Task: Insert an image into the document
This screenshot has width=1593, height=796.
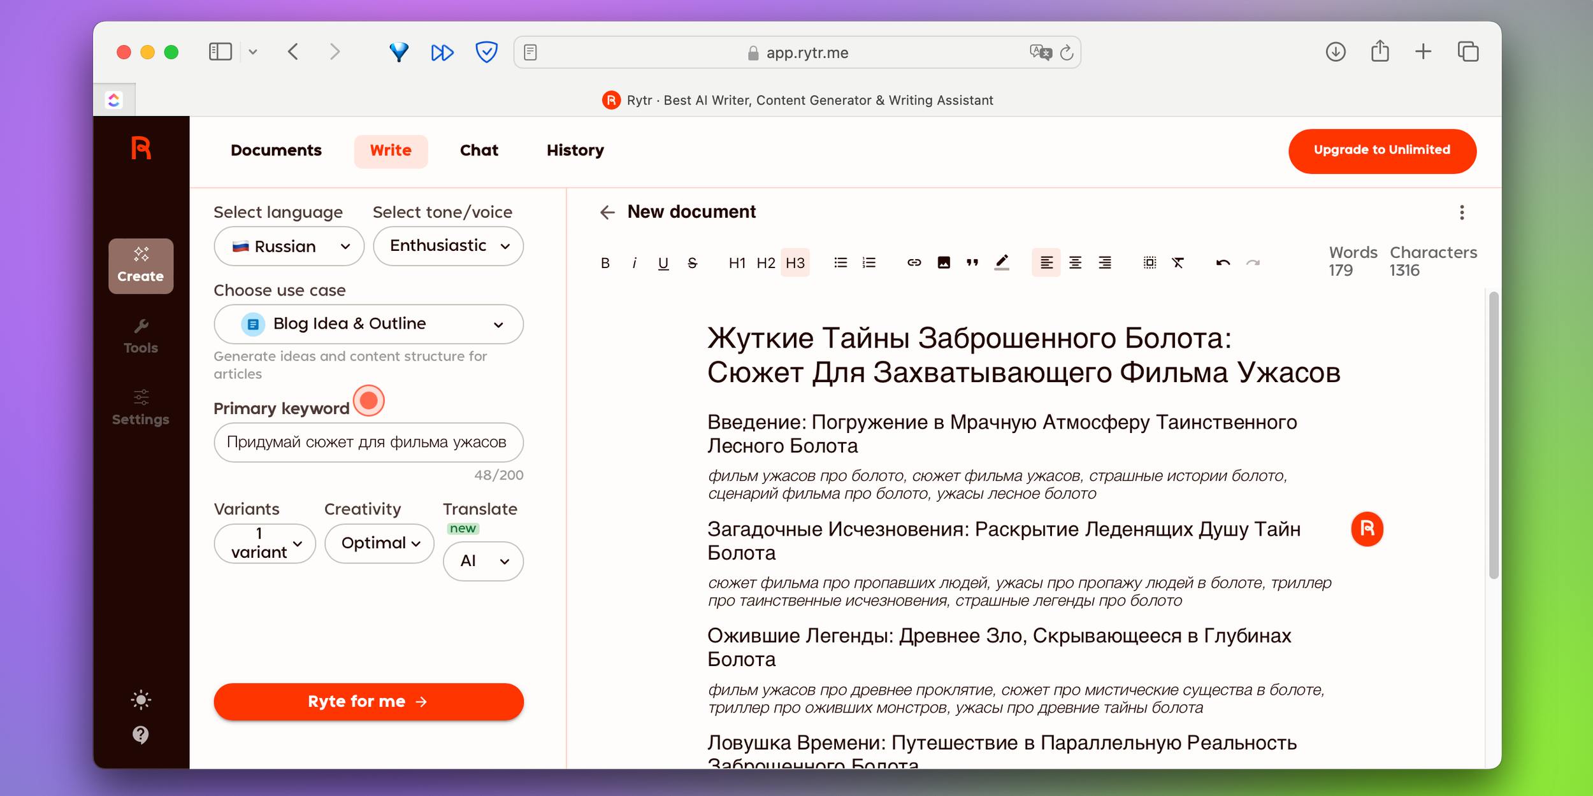Action: [x=944, y=263]
